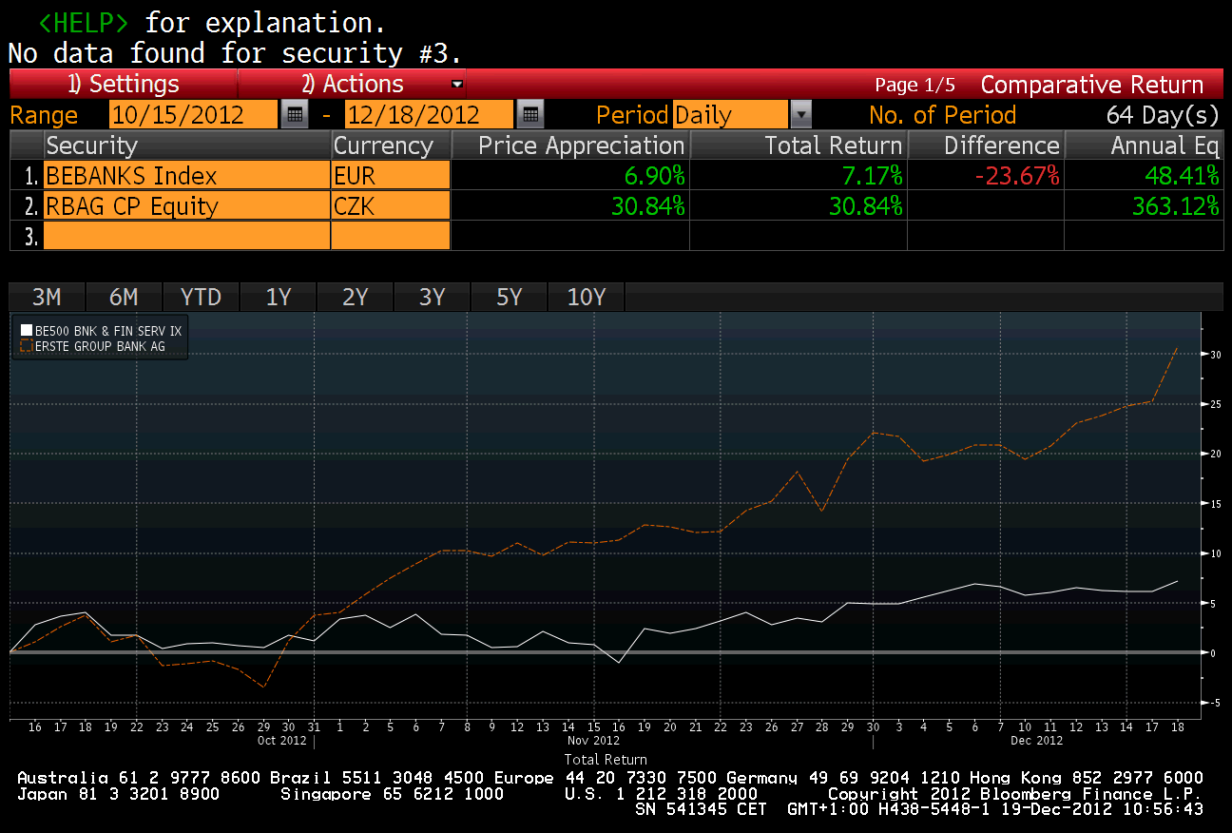1232x833 pixels.
Task: Click the Currency column header
Action: click(x=390, y=145)
